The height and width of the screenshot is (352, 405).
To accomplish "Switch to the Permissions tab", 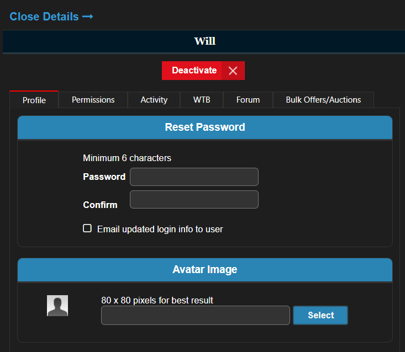I will [x=93, y=100].
